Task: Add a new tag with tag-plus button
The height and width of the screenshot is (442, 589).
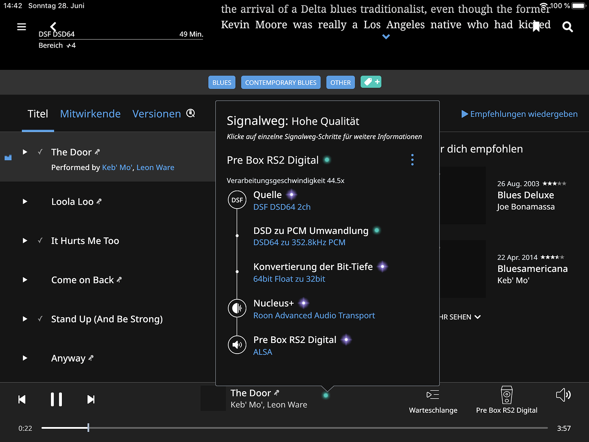Action: point(371,82)
